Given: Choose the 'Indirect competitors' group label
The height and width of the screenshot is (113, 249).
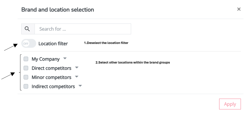Looking at the screenshot, I should click(x=53, y=87).
